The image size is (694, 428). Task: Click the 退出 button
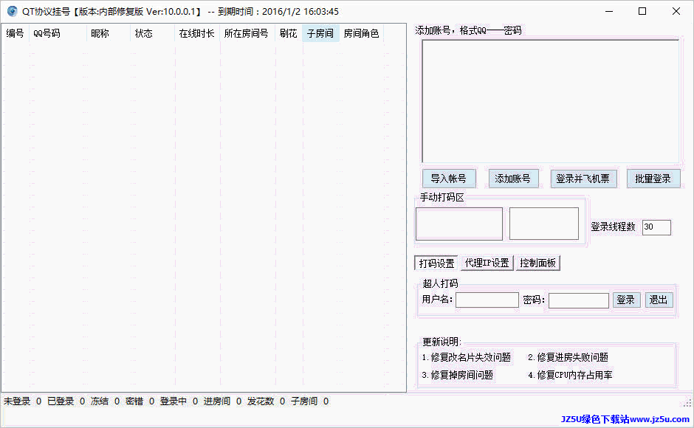(659, 300)
